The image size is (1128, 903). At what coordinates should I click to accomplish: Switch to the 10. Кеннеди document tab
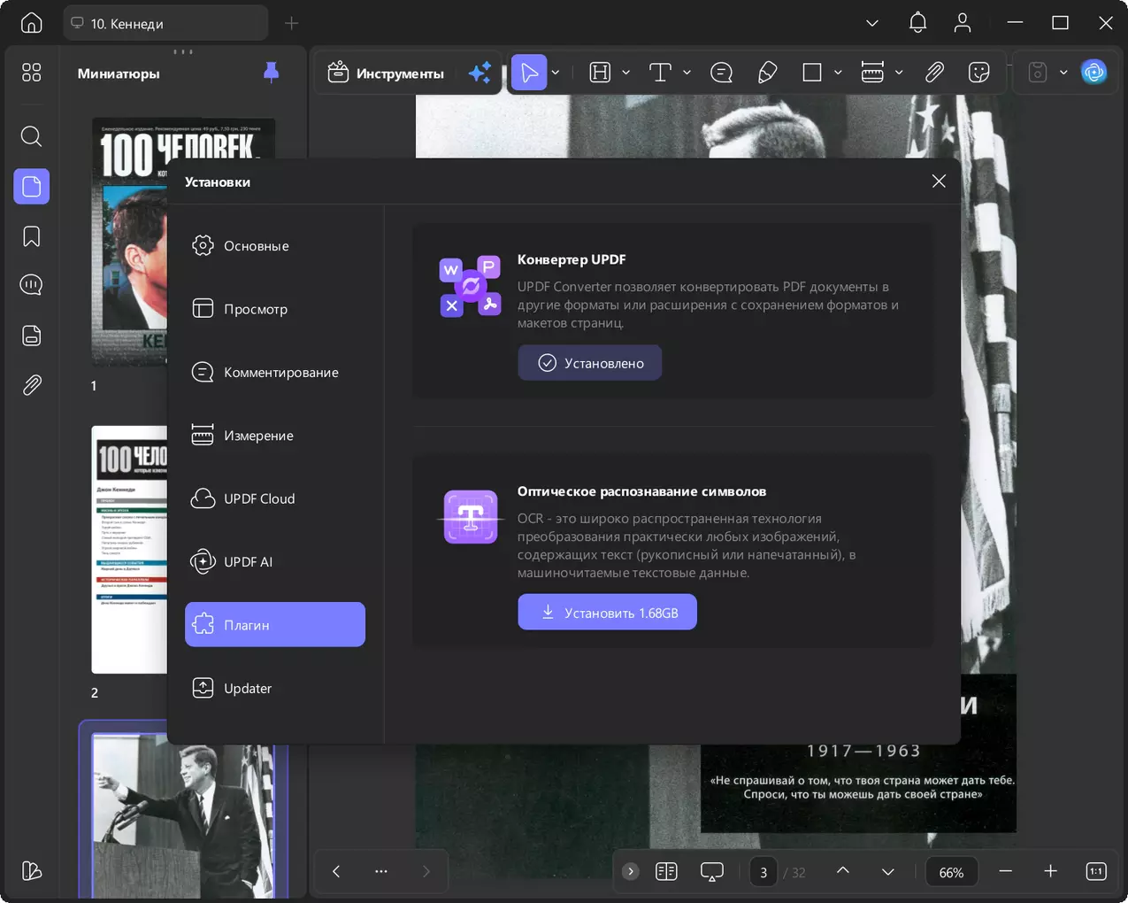pyautogui.click(x=165, y=23)
